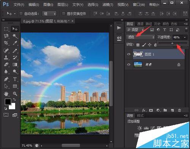The height and width of the screenshot is (149, 190).
Task: Select the Magic Wand tool
Action: point(15,36)
